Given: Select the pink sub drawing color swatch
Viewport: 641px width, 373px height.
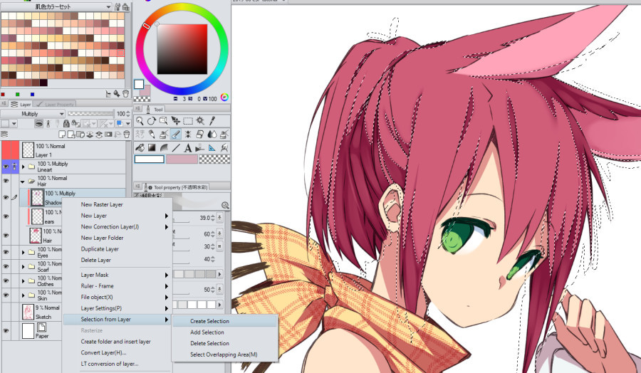Looking at the screenshot, I should (x=182, y=159).
